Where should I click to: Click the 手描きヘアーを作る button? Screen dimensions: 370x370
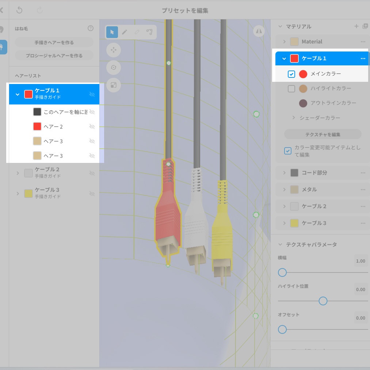[54, 42]
